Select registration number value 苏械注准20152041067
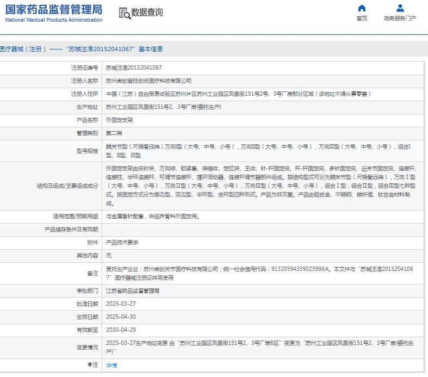 [134, 67]
